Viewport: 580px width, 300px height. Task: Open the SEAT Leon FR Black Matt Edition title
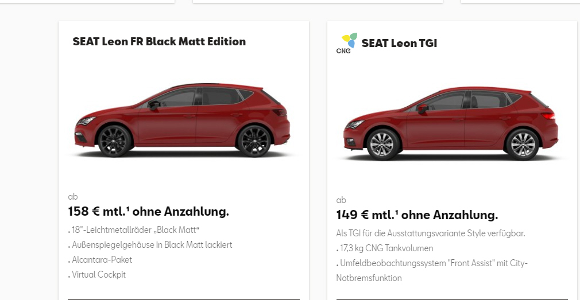click(x=159, y=41)
